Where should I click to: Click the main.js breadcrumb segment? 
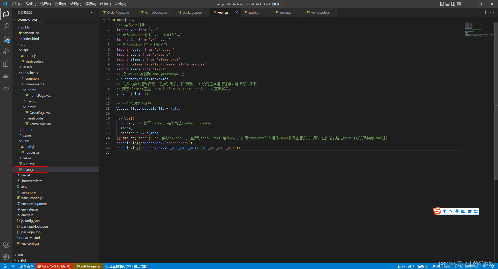120,20
